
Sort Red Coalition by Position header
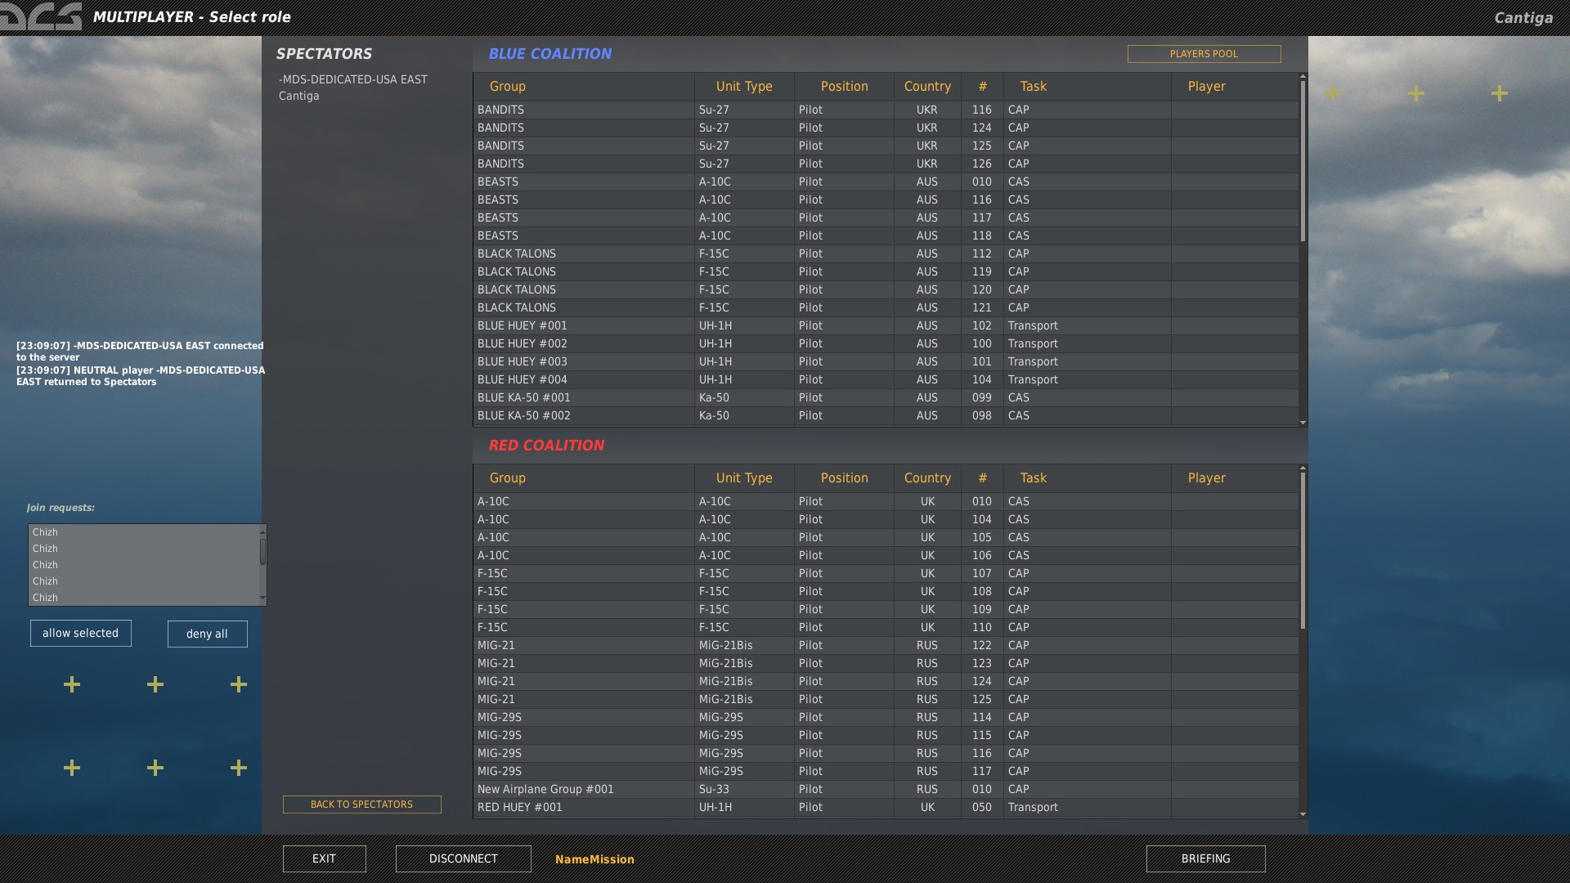(x=844, y=478)
